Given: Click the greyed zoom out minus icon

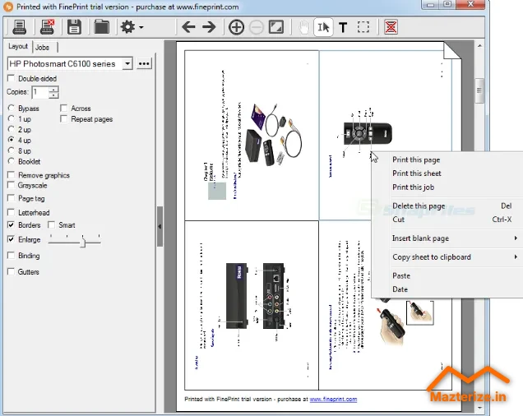Looking at the screenshot, I should point(257,27).
